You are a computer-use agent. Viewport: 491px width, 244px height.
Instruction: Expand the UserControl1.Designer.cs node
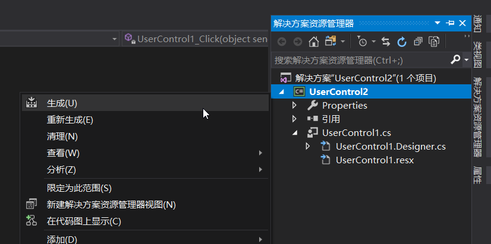[307, 146]
